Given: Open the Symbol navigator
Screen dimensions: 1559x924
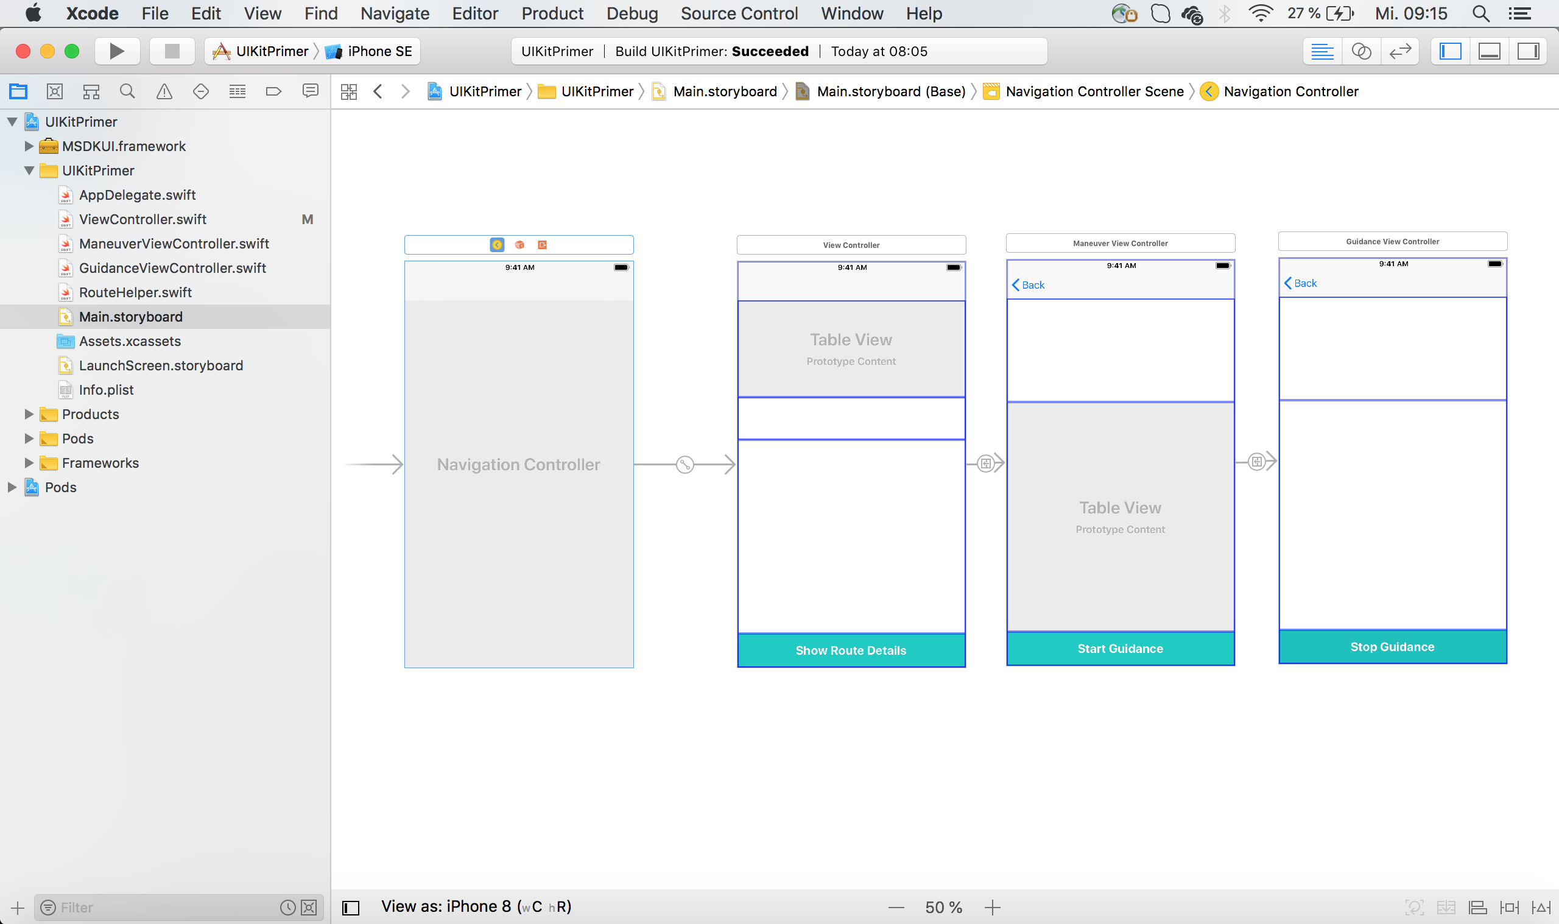Looking at the screenshot, I should coord(91,91).
